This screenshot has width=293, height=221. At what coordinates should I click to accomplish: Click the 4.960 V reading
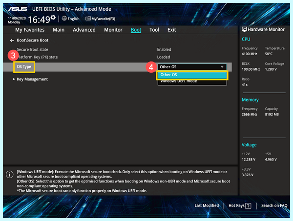271,160
